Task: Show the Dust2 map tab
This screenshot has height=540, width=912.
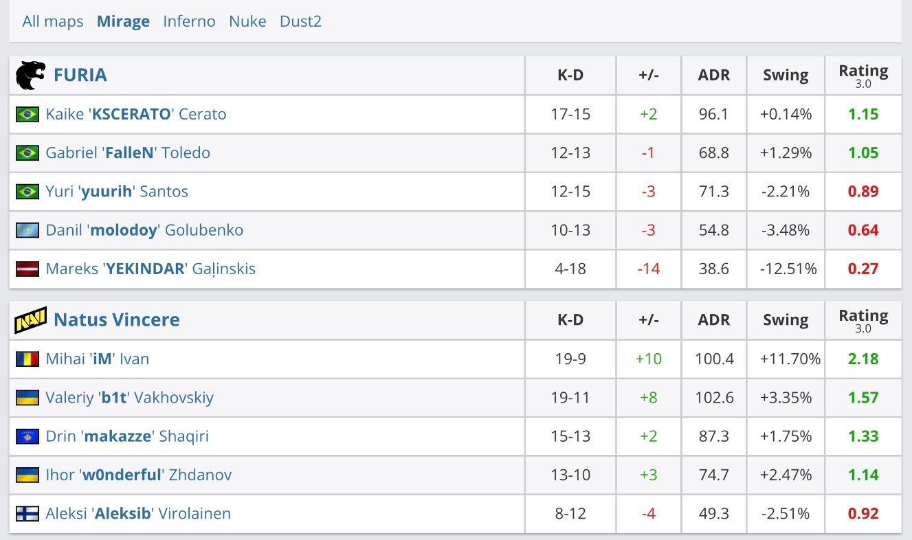Action: coord(300,21)
